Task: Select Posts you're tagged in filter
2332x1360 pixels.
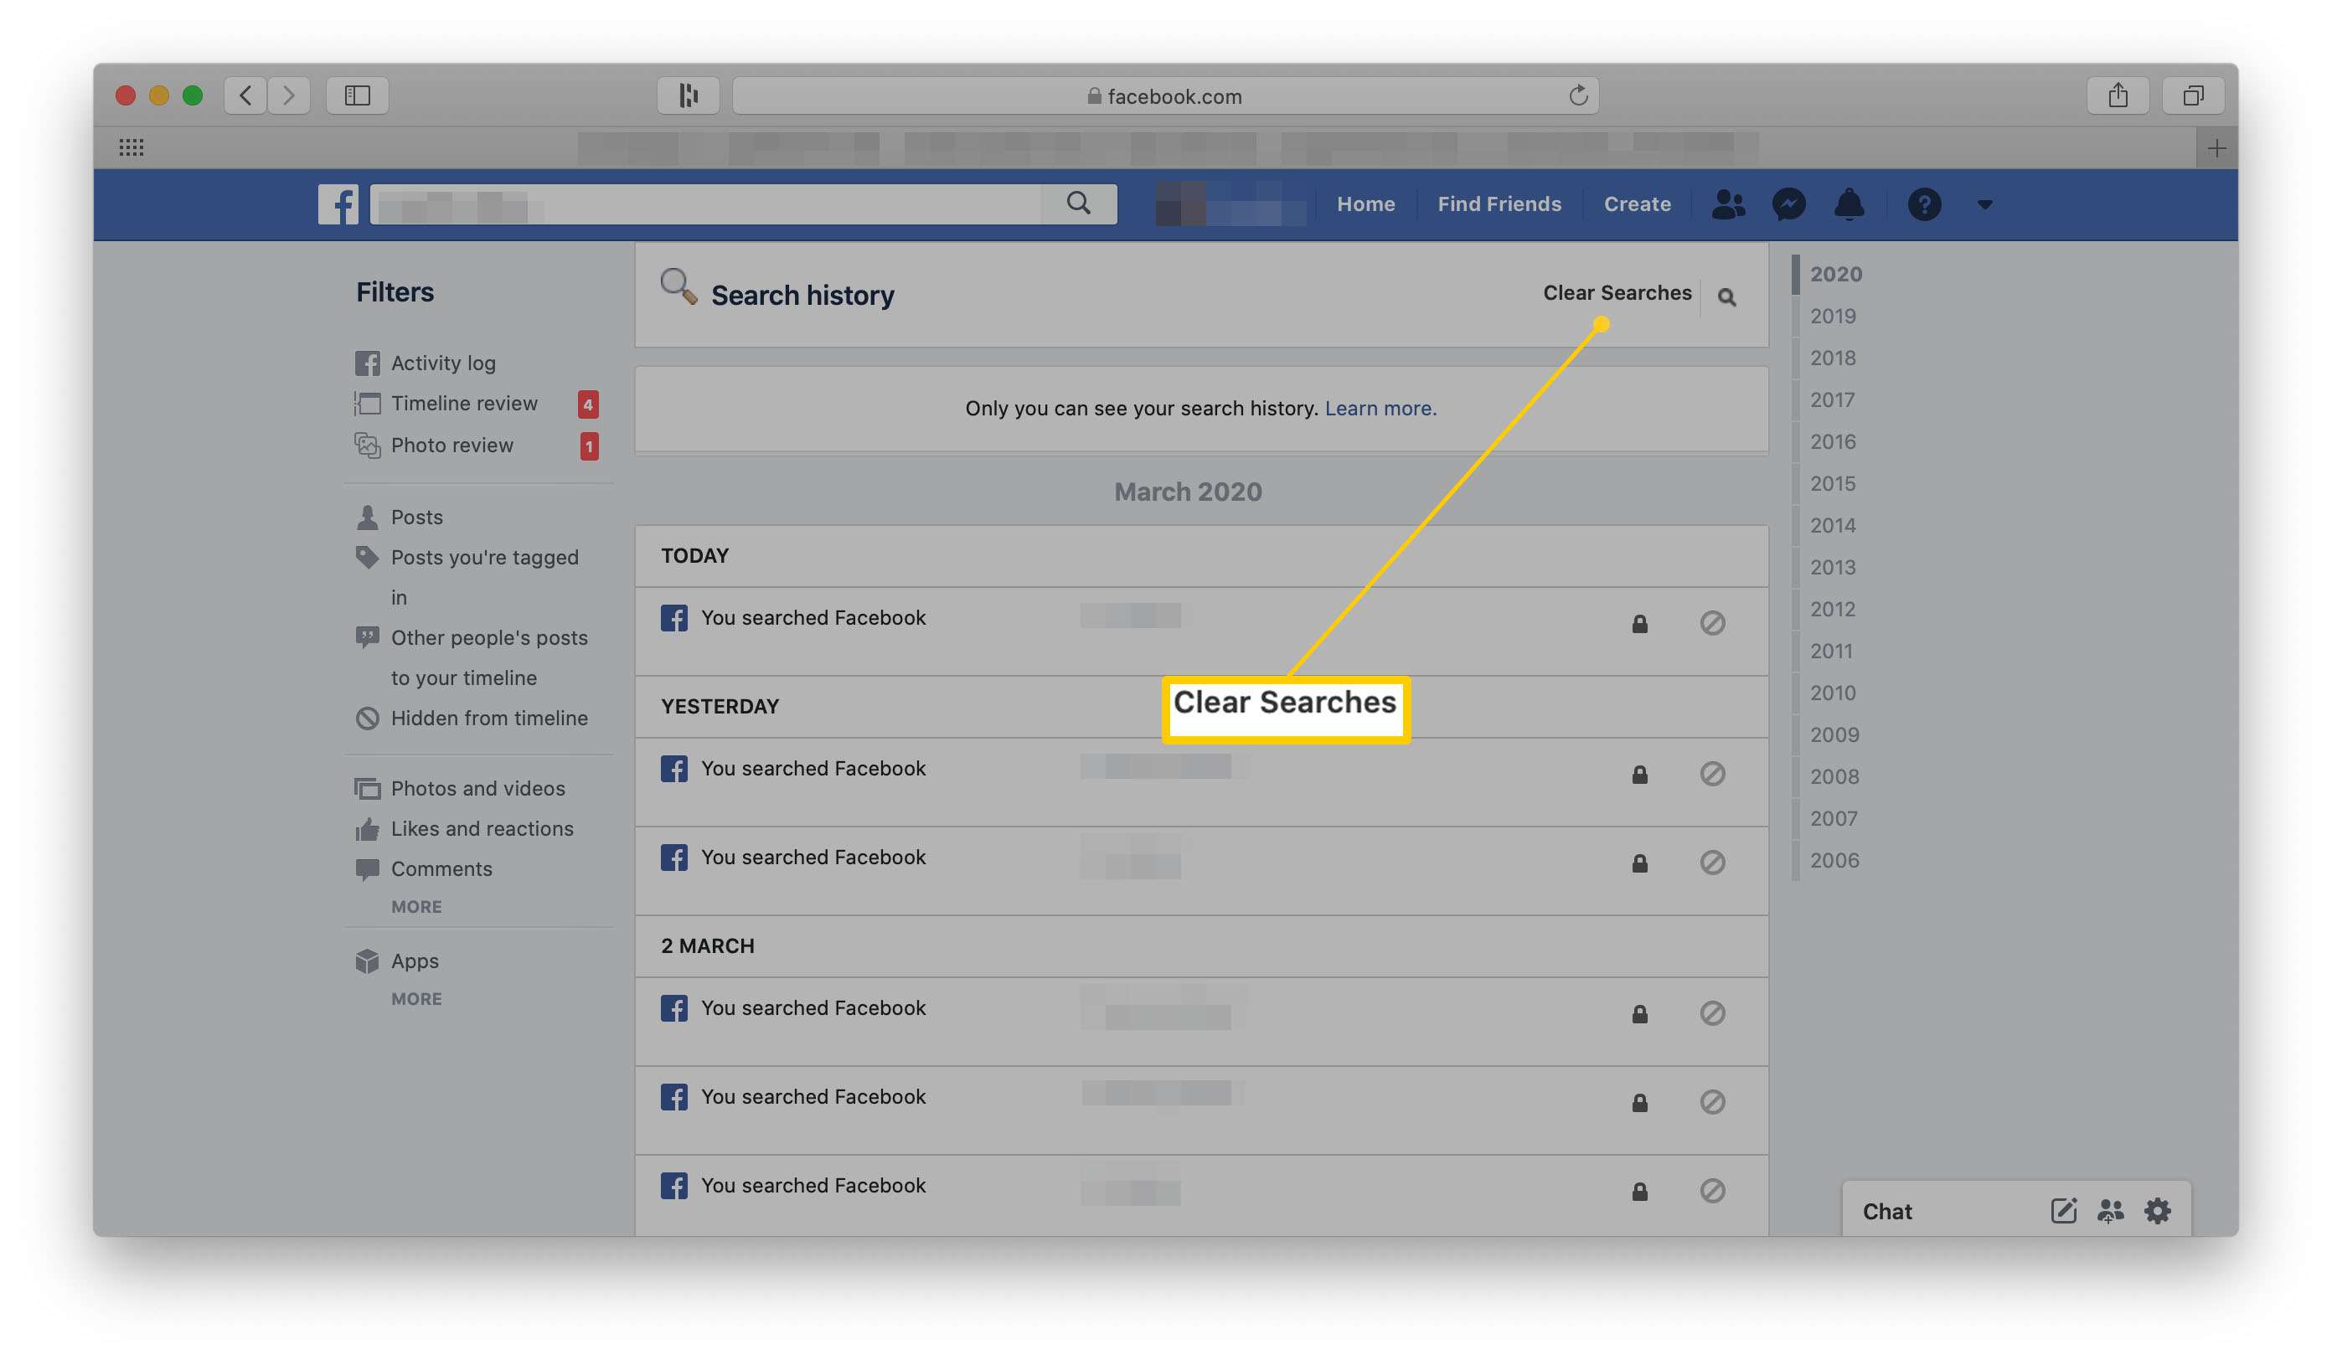Action: coord(484,577)
